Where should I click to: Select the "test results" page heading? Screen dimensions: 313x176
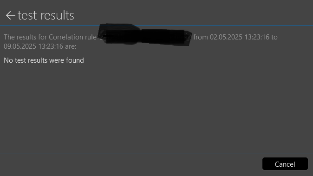click(46, 15)
